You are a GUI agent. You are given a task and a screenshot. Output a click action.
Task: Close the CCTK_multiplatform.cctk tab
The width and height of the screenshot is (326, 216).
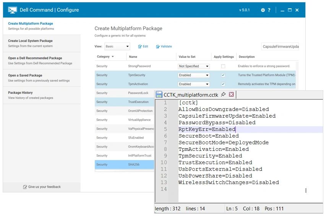[x=231, y=94]
